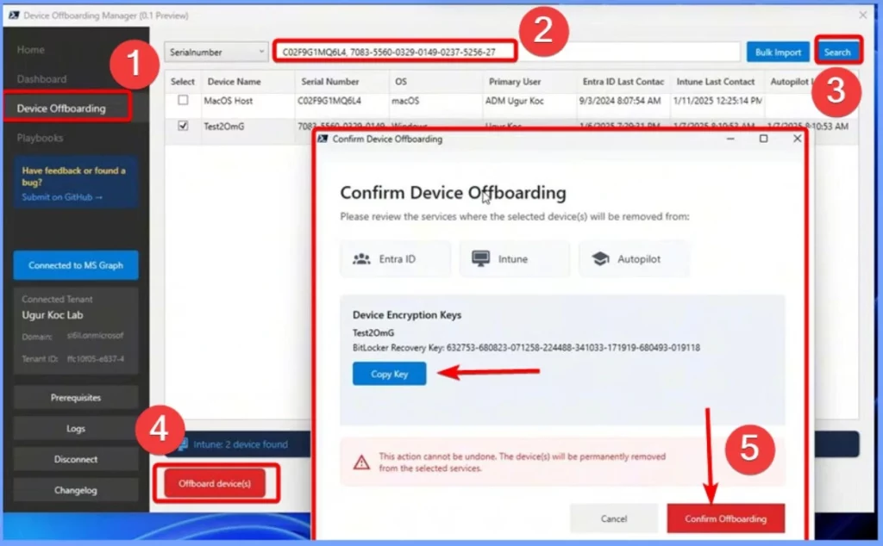
Task: Click the 1/11/2025 12:25:14 PM cell
Action: (x=717, y=101)
